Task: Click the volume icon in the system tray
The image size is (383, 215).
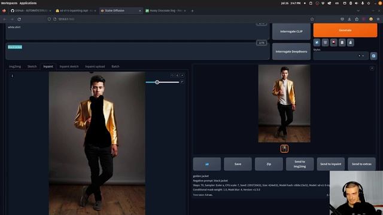Action: click(357, 3)
